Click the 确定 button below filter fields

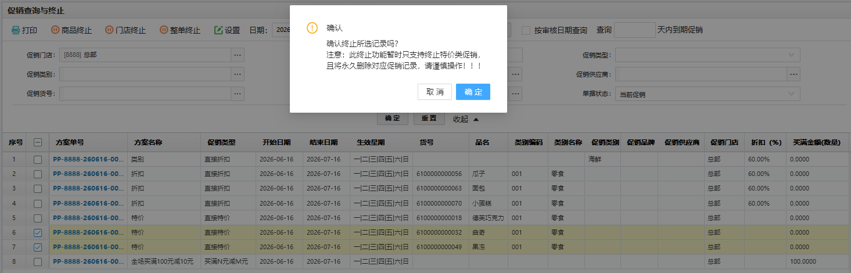point(393,118)
